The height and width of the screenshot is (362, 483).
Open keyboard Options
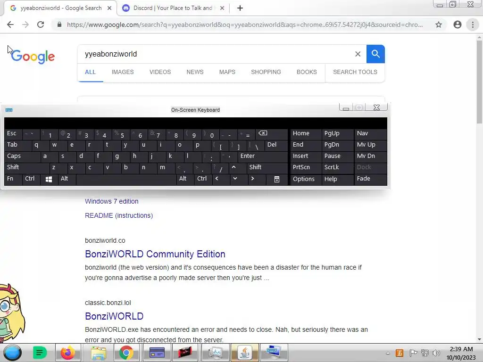tap(306, 179)
